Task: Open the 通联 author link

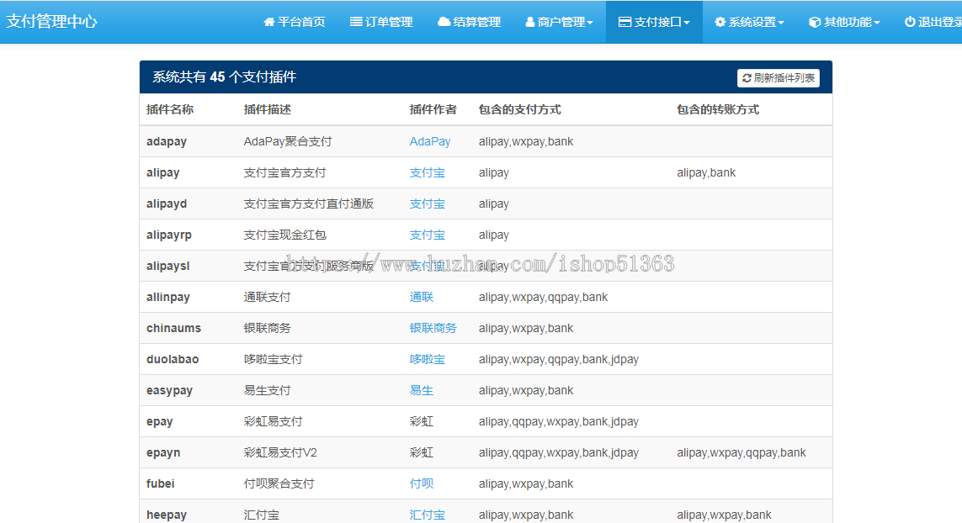Action: pos(421,298)
